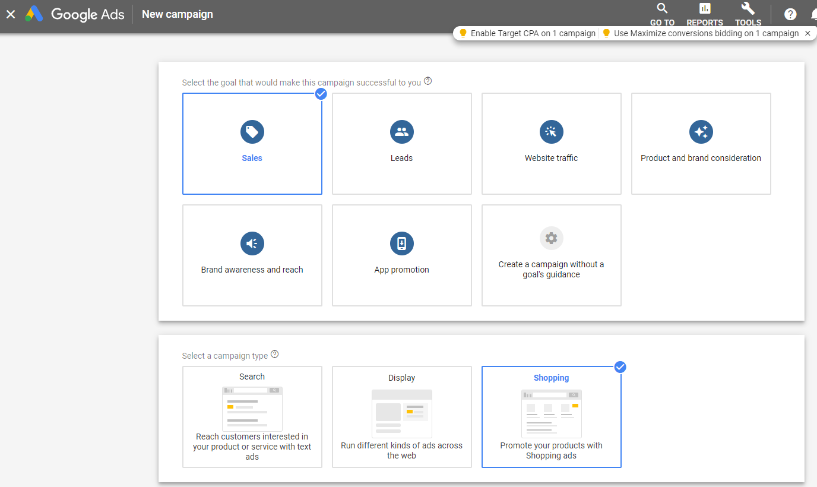Open the Reports chart icon
Image resolution: width=817 pixels, height=487 pixels.
tap(705, 9)
